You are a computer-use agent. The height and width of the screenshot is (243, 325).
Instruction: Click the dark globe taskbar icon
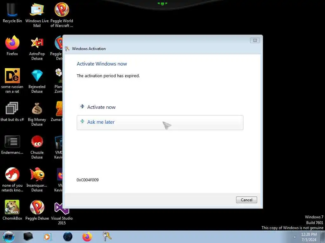68,237
